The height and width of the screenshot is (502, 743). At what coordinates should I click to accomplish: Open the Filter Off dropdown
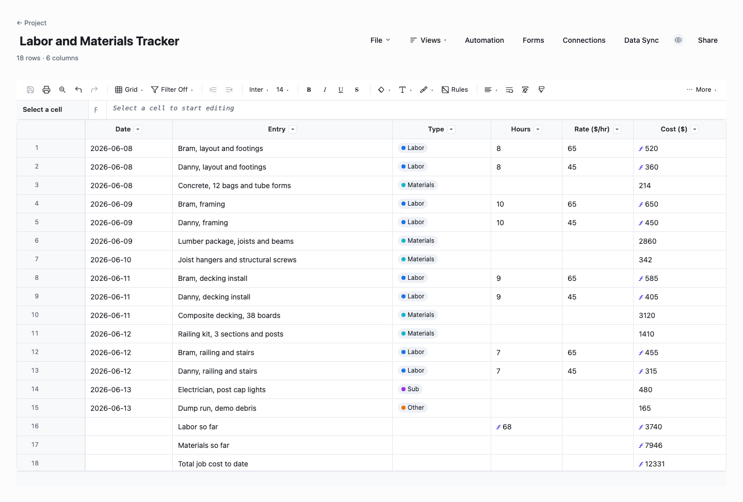[172, 90]
